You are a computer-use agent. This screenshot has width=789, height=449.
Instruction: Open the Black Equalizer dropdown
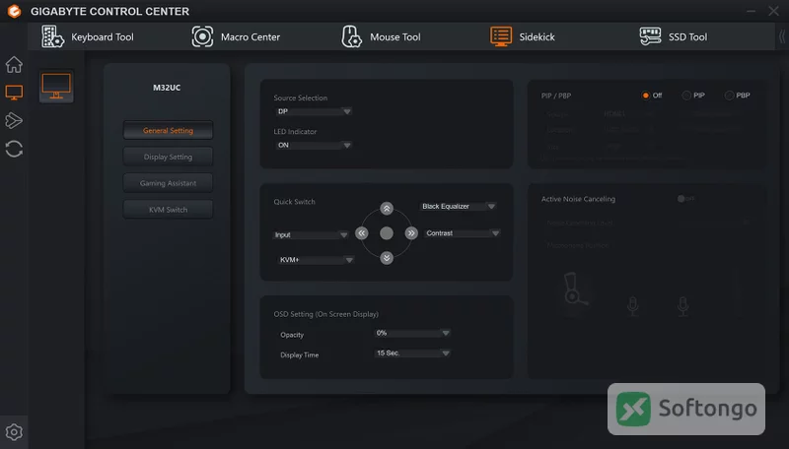459,207
